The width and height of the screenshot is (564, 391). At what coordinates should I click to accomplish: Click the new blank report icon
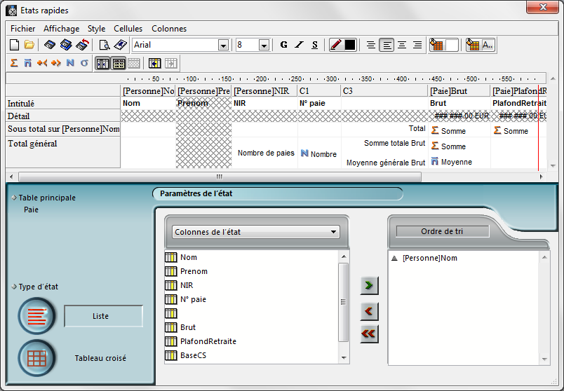coord(14,45)
